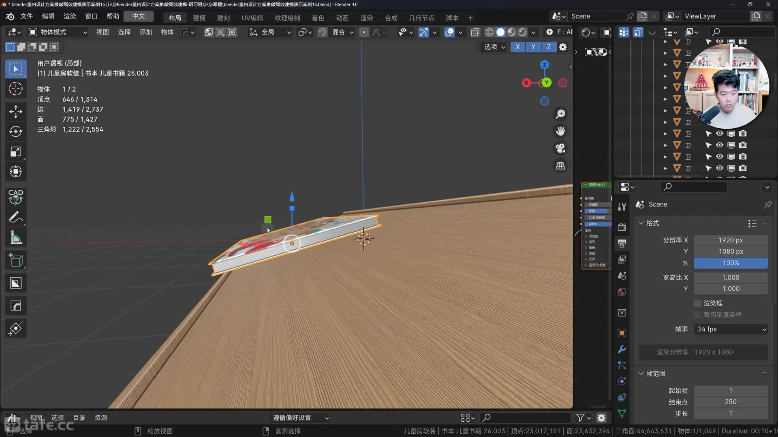Select the Move tool in toolbar
The height and width of the screenshot is (437, 778).
click(x=16, y=111)
